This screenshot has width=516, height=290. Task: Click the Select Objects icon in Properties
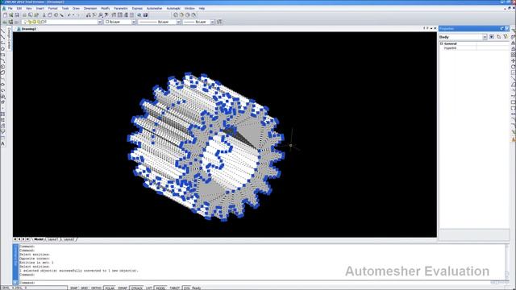(x=499, y=37)
